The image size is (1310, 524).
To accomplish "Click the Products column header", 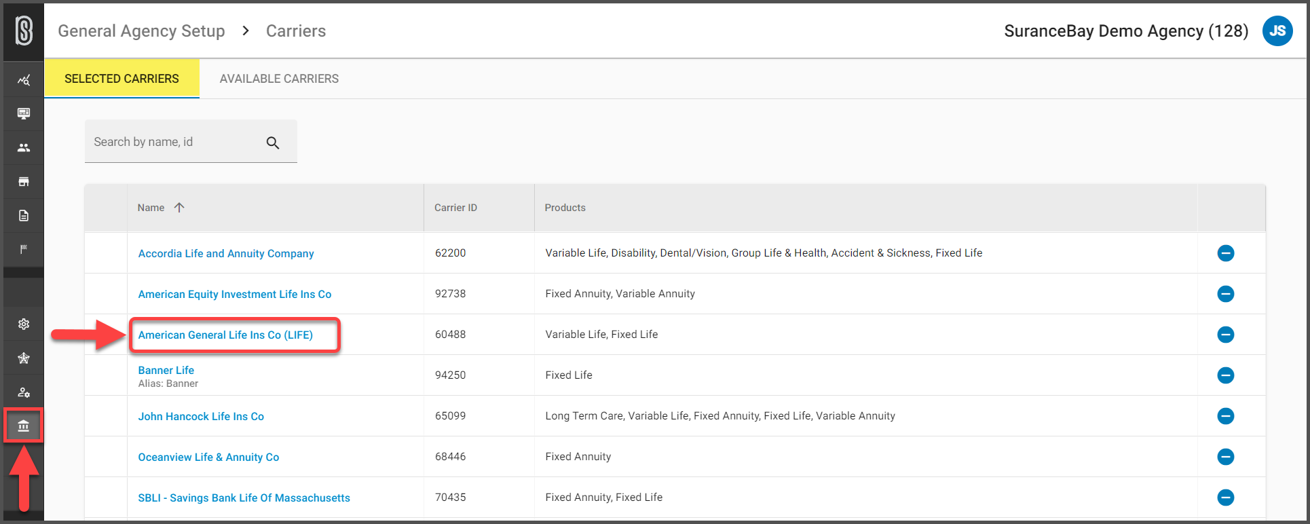I will (x=565, y=208).
